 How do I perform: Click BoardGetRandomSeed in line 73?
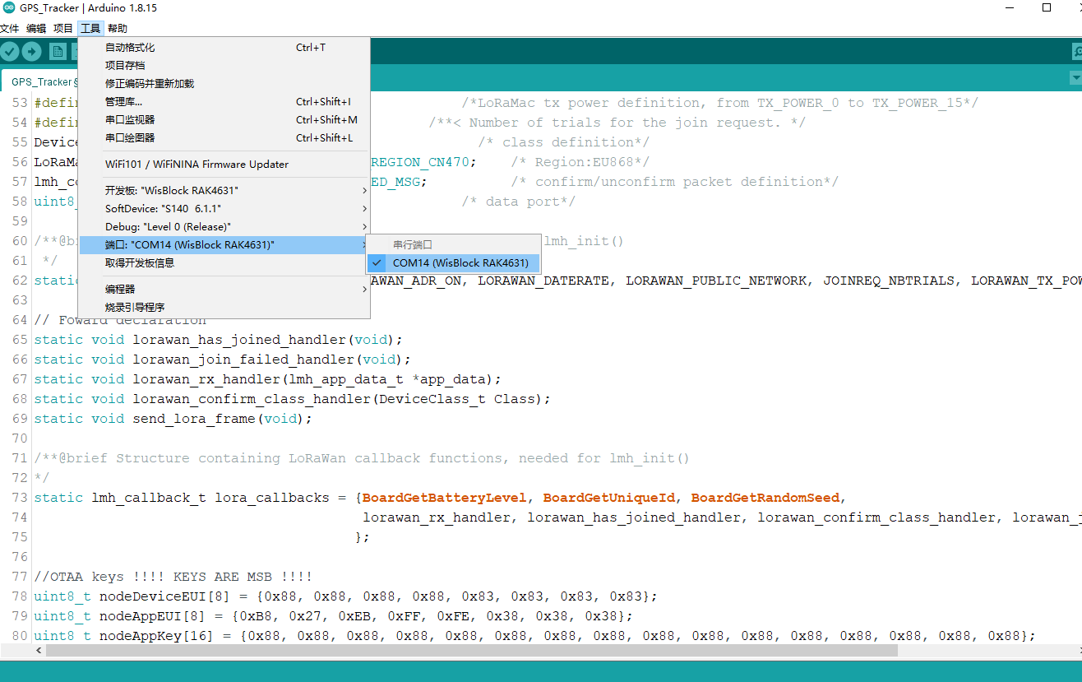(x=765, y=498)
